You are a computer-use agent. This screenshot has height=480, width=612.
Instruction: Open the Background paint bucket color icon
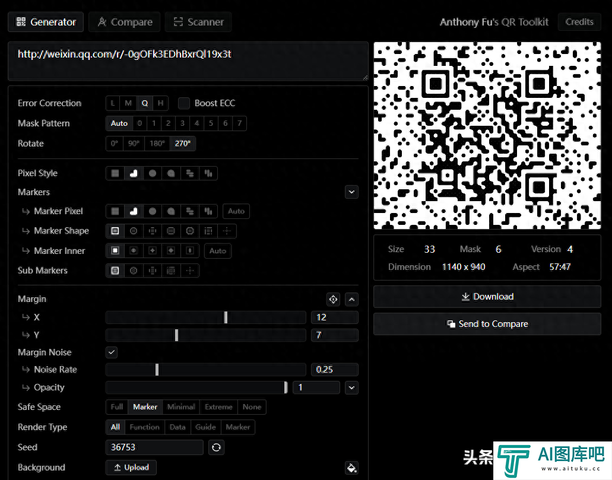pyautogui.click(x=351, y=468)
